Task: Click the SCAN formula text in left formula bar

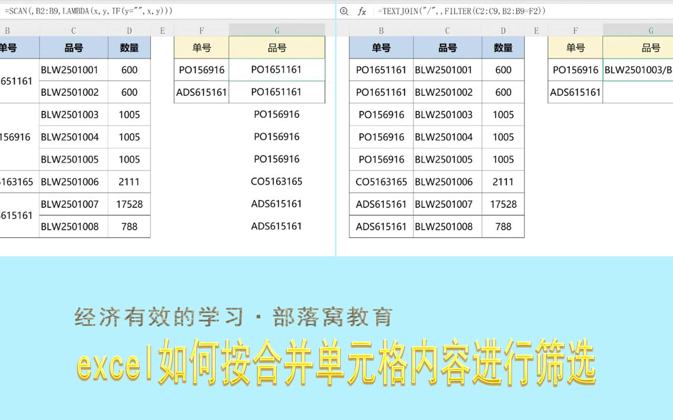Action: [88, 11]
